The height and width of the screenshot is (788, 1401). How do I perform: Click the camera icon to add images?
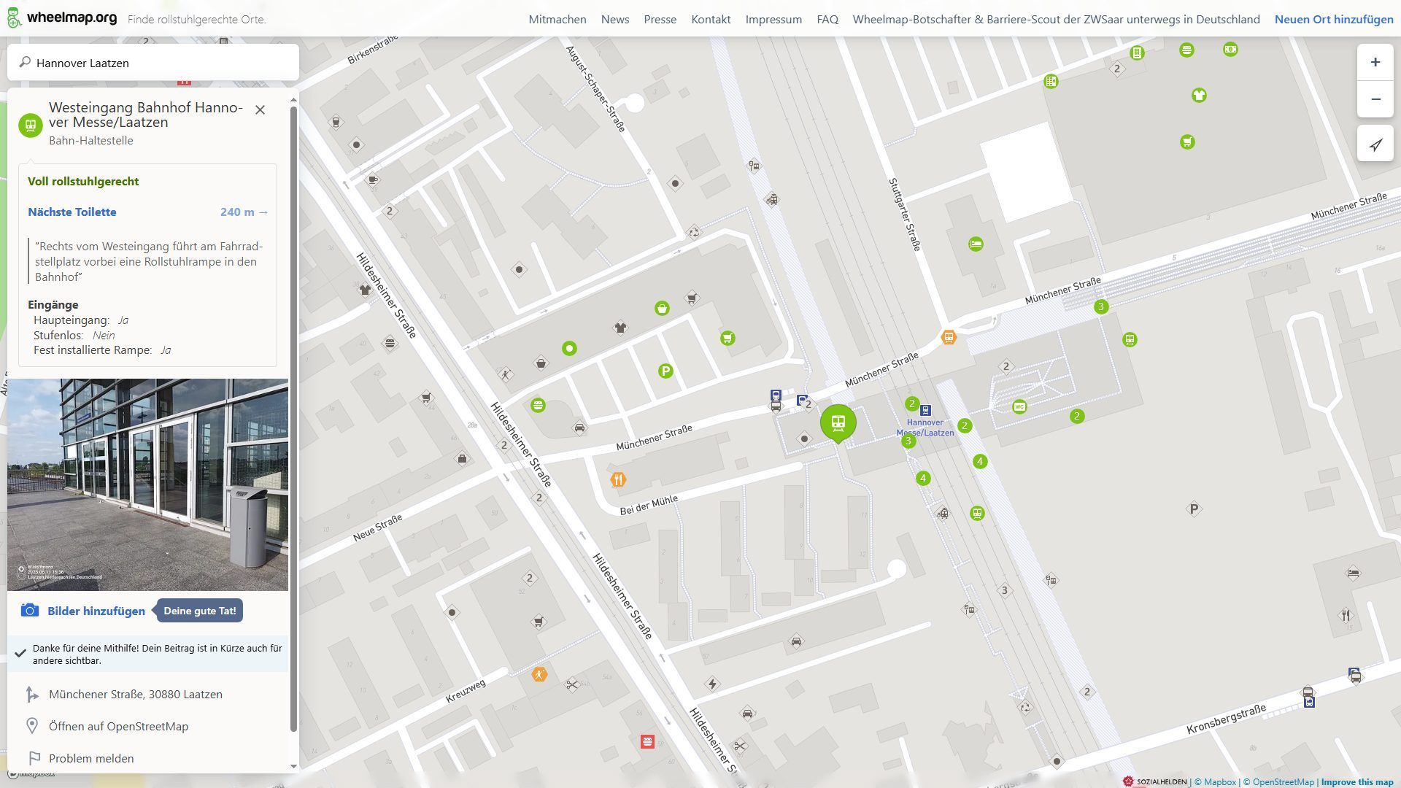point(29,611)
